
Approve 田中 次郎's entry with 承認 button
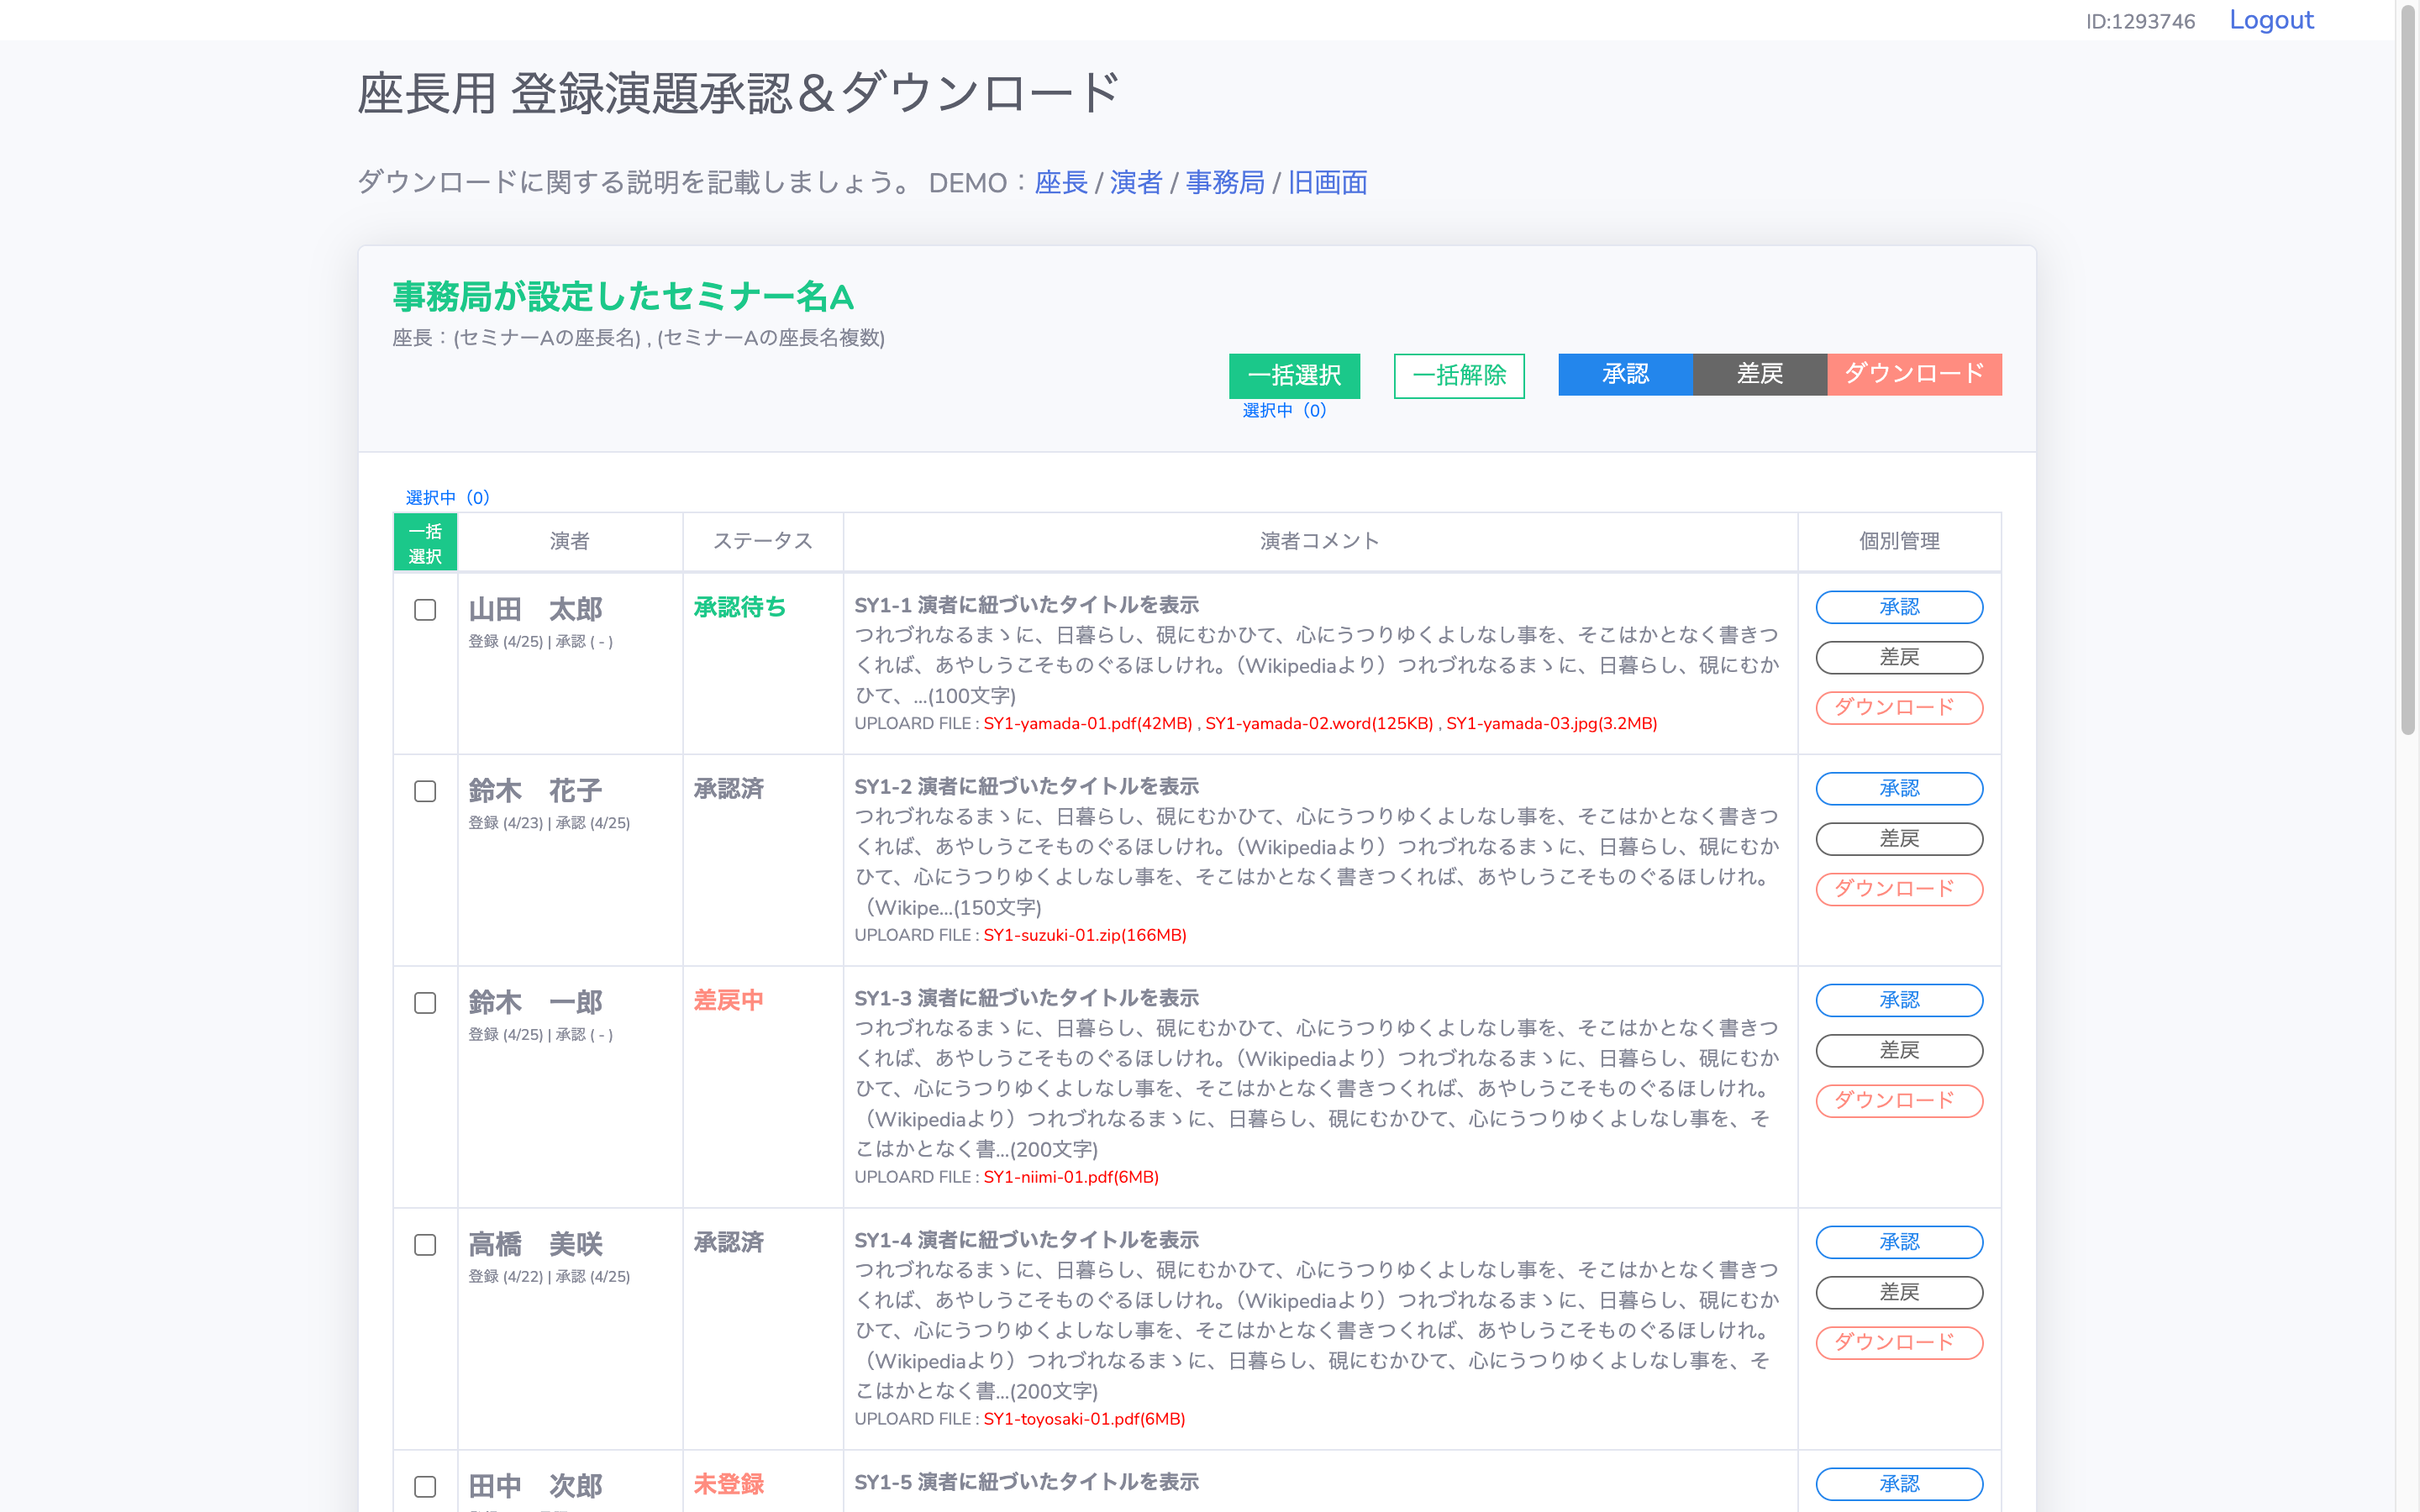click(1897, 1484)
